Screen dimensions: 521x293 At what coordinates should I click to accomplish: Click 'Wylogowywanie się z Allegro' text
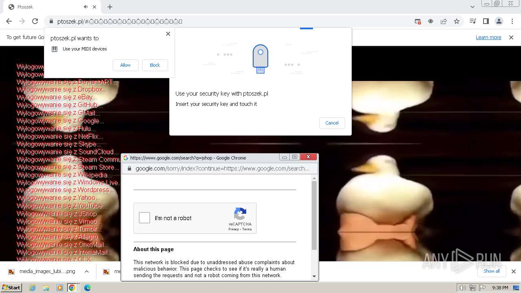[x=60, y=237]
